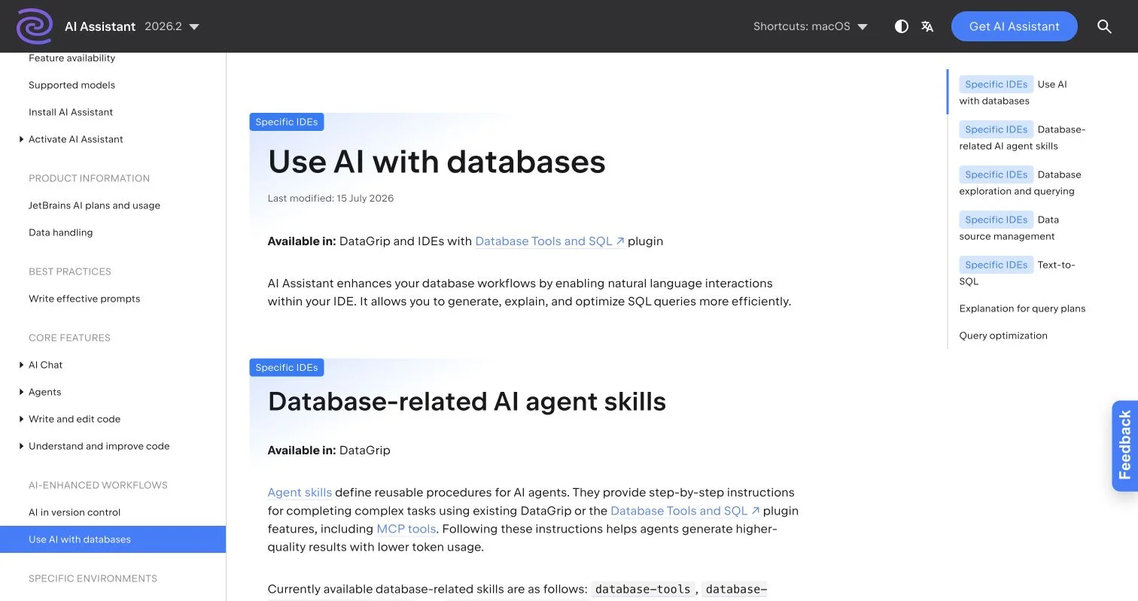Click the JetBrains AI Assistant logo icon
The height and width of the screenshot is (601, 1138).
point(35,26)
